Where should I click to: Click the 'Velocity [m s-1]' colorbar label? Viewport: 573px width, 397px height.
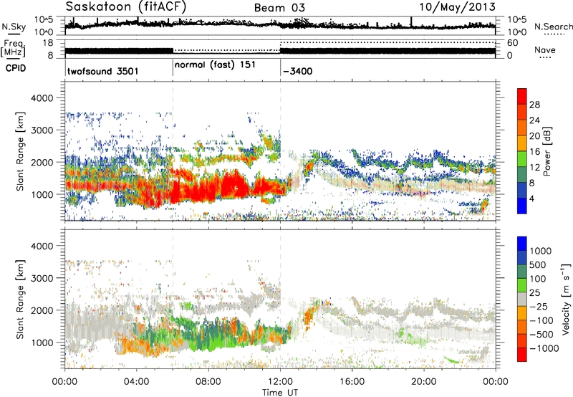[x=566, y=299]
